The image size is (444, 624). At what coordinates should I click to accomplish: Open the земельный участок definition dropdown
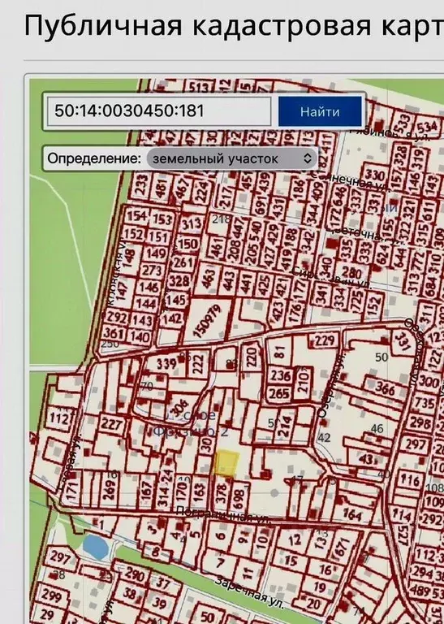(231, 158)
